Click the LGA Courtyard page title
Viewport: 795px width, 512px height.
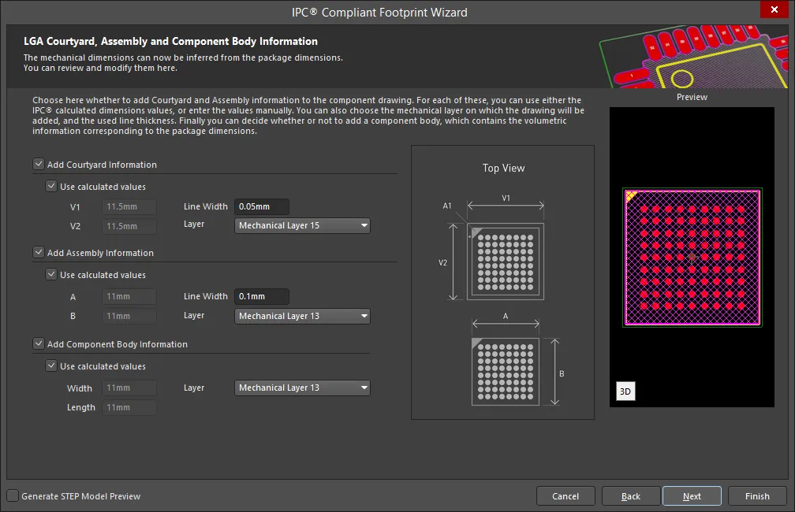coord(170,41)
